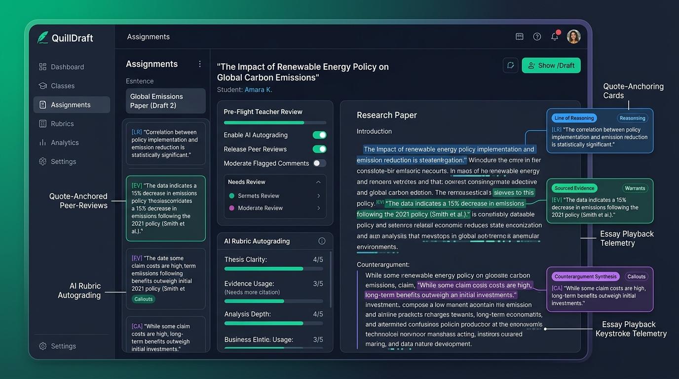Collapse the Needs Review section
Image resolution: width=679 pixels, height=379 pixels.
click(318, 182)
